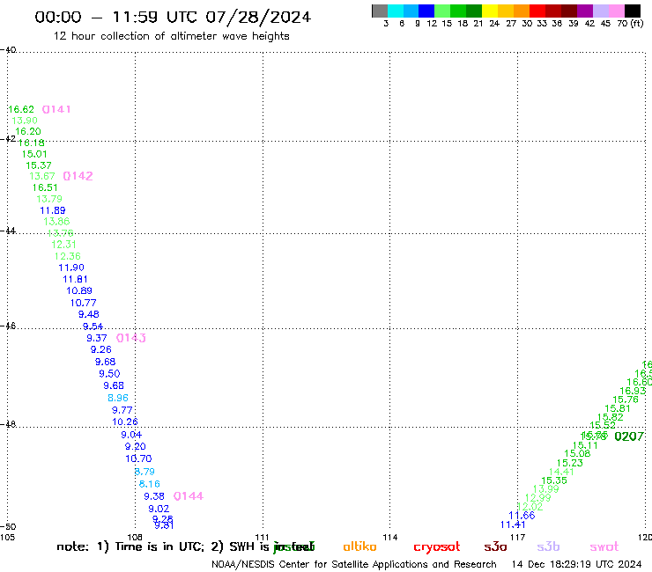Click the wave height value 10.77
Image resolution: width=652 pixels, height=572 pixels.
[x=84, y=303]
